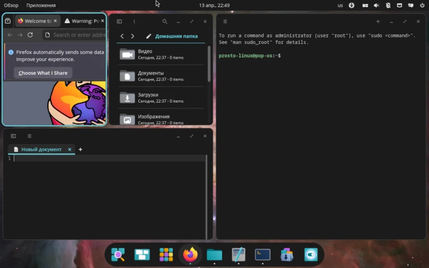This screenshot has height=268, width=429.
Task: Open the Загрузки folder
Action: (x=161, y=98)
